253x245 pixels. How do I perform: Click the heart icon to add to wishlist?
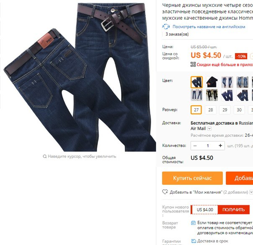tap(165, 192)
